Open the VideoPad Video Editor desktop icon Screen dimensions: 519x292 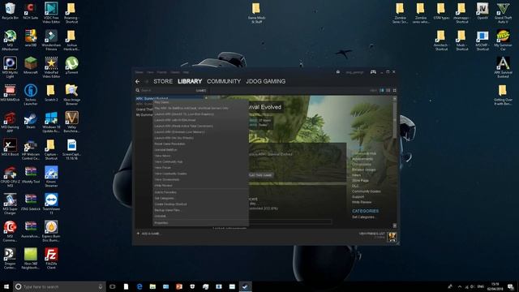tap(51, 67)
